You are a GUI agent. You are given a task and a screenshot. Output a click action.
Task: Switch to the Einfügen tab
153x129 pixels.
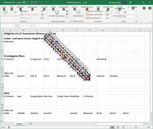click(20, 7)
